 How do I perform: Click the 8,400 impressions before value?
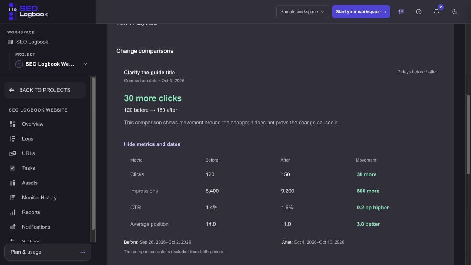212,191
